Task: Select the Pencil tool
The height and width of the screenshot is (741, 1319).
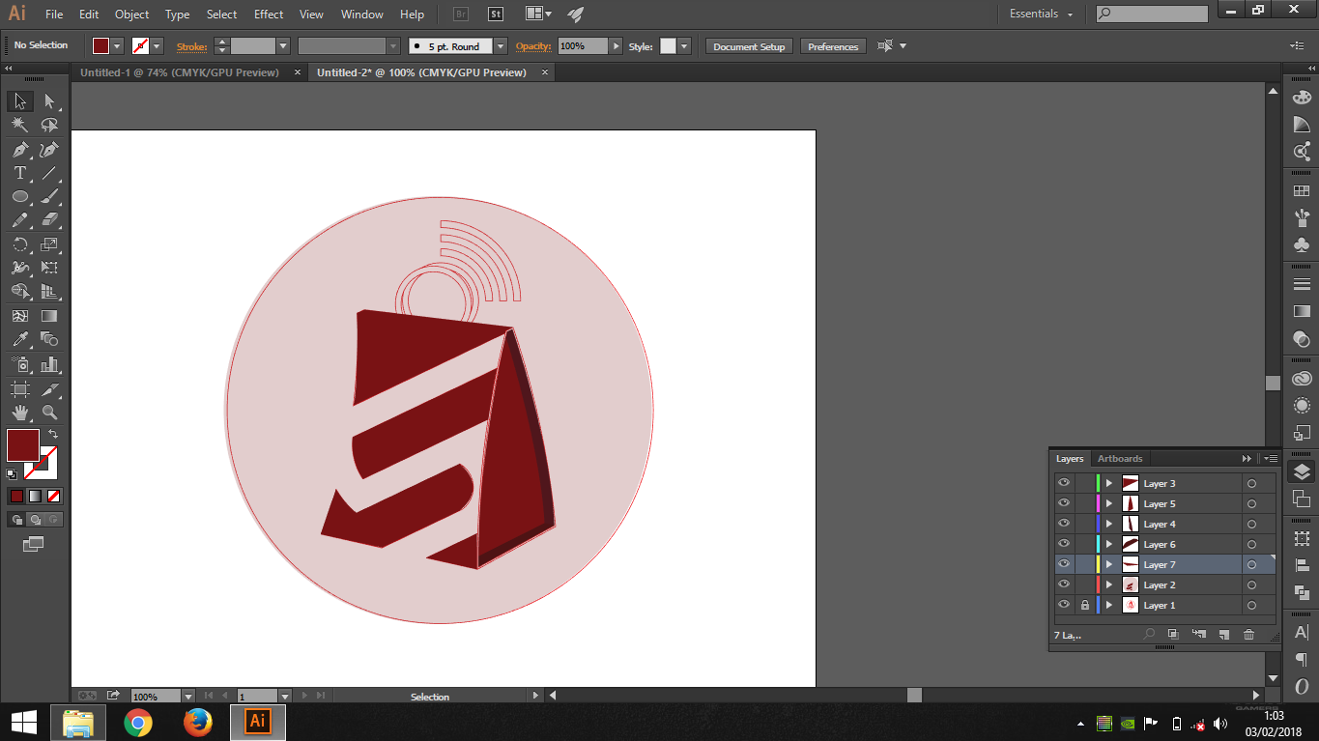Action: (x=20, y=219)
